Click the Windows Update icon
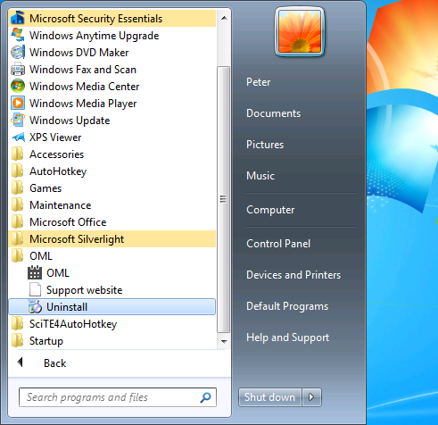The image size is (438, 425). pyautogui.click(x=18, y=121)
